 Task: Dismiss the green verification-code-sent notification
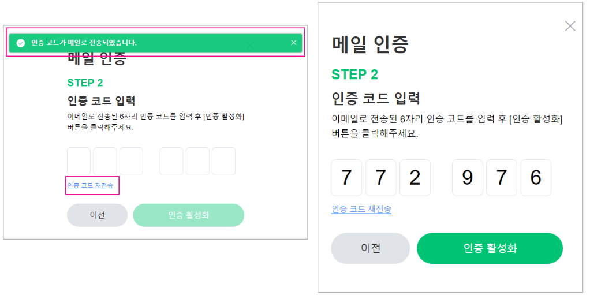(293, 43)
